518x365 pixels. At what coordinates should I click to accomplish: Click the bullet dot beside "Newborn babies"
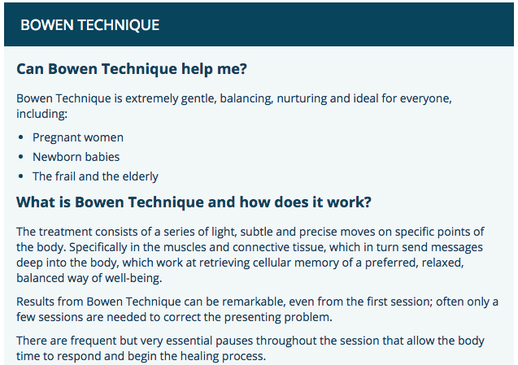[x=21, y=157]
